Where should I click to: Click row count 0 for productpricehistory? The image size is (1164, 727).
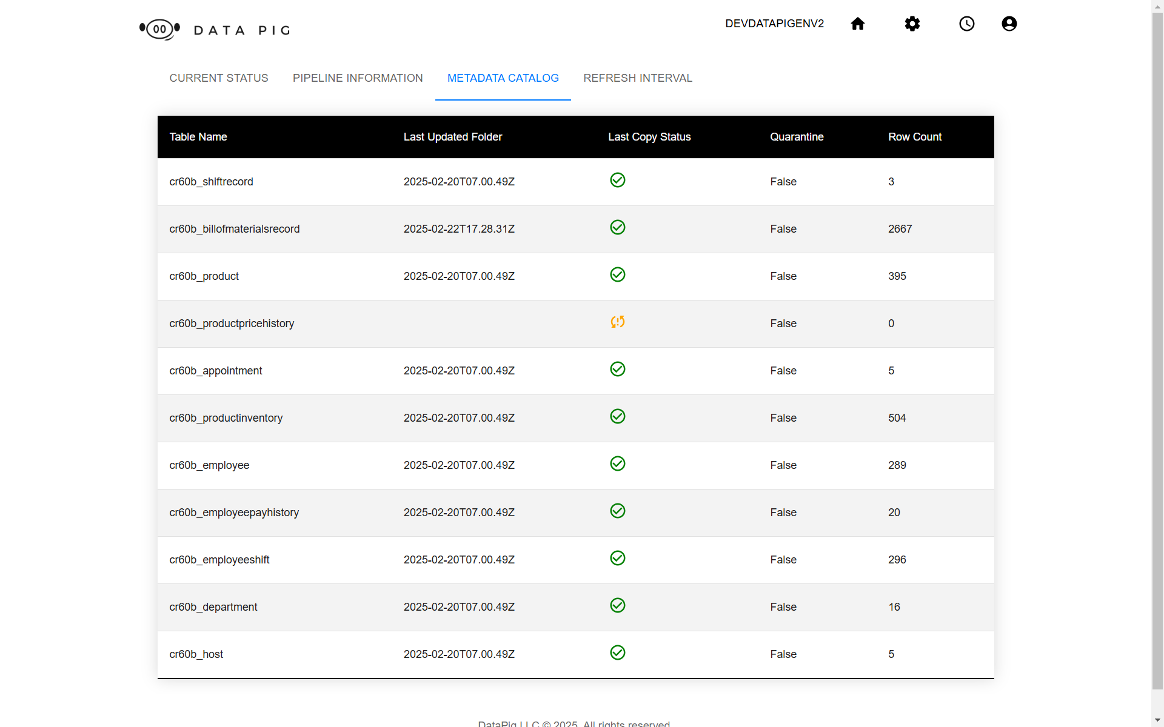pos(891,324)
